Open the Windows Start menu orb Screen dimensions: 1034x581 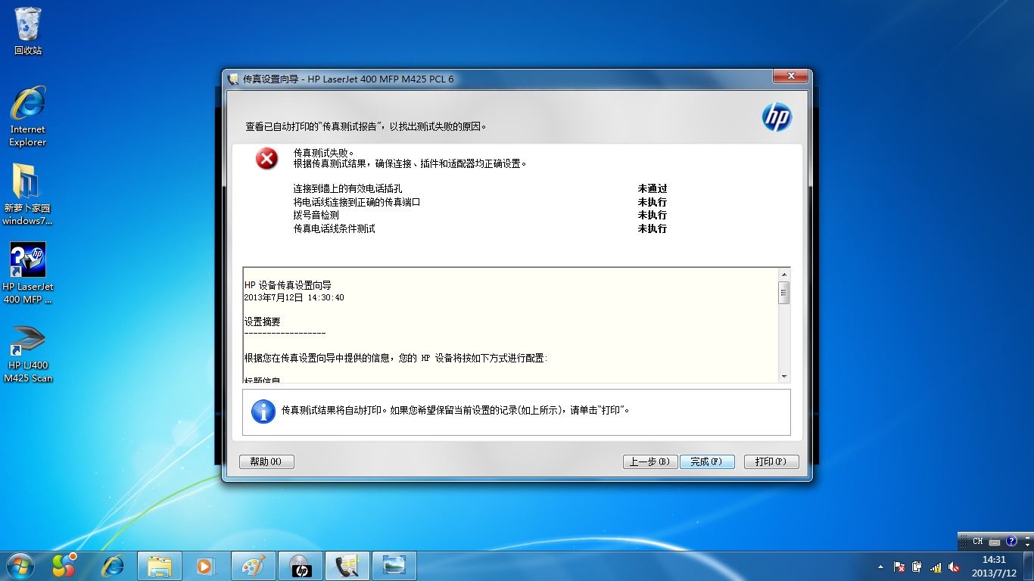[20, 566]
